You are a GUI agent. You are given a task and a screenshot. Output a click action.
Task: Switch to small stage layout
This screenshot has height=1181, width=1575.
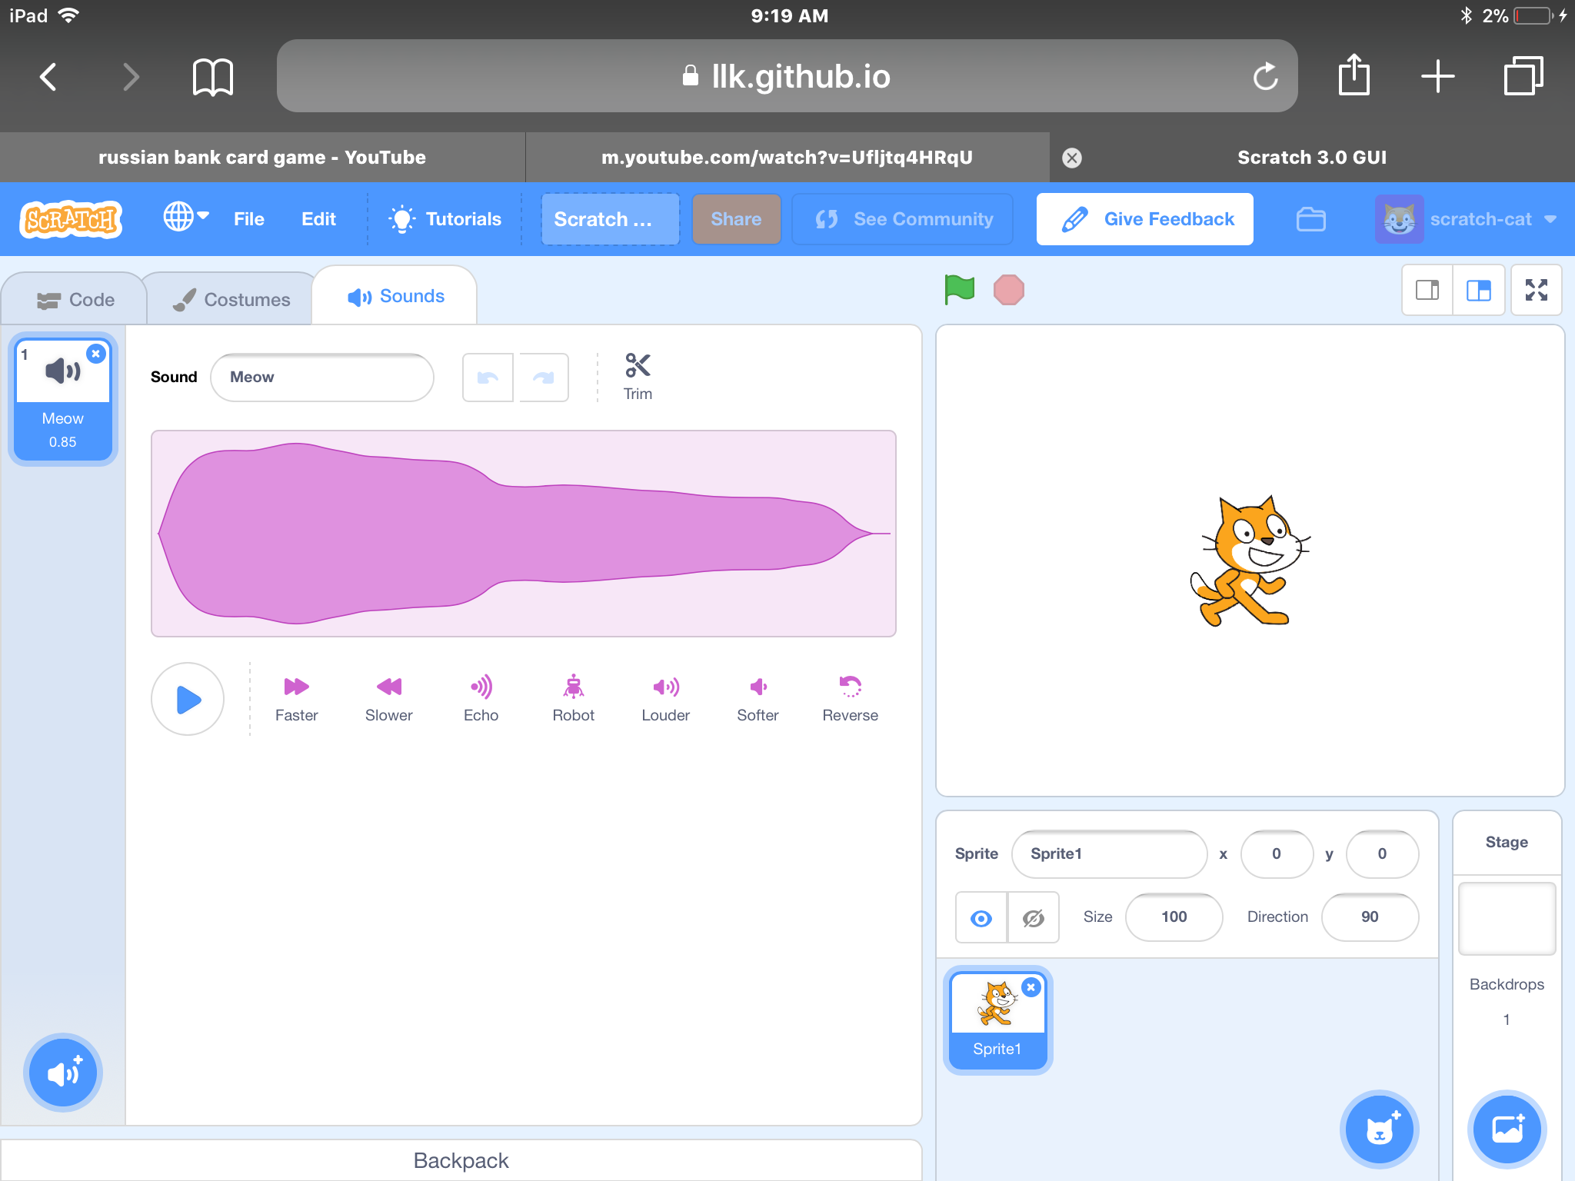[x=1427, y=290]
